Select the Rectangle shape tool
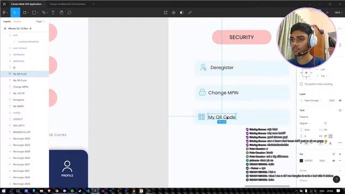 click(34, 12)
